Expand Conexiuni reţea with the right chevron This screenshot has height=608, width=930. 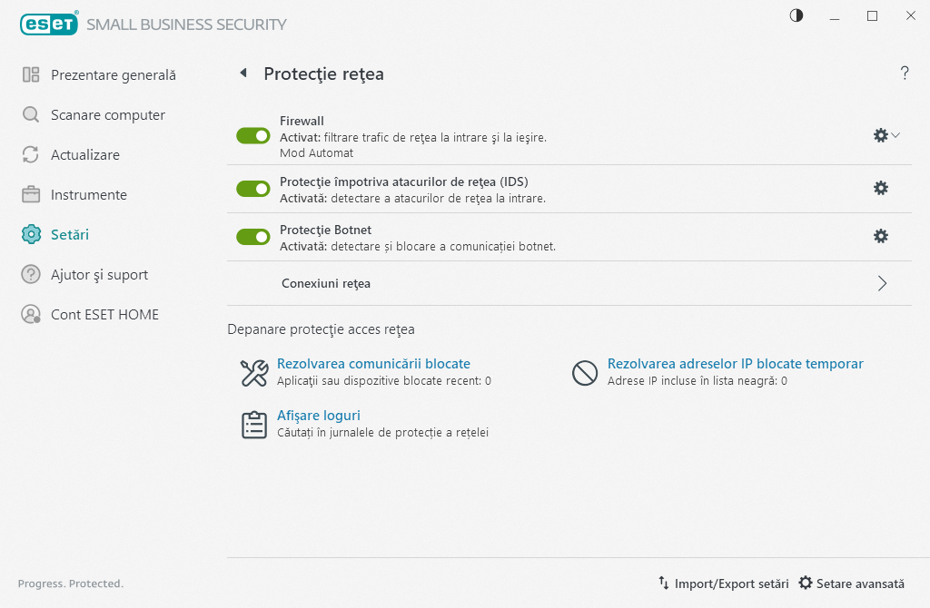point(882,283)
